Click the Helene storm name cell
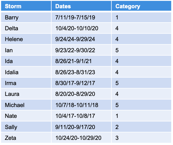The height and width of the screenshot is (145, 173). 14,39
